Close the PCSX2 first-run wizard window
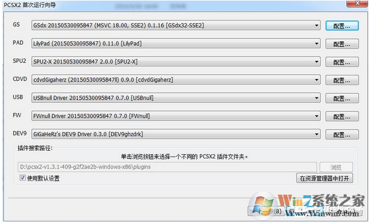 357,3
